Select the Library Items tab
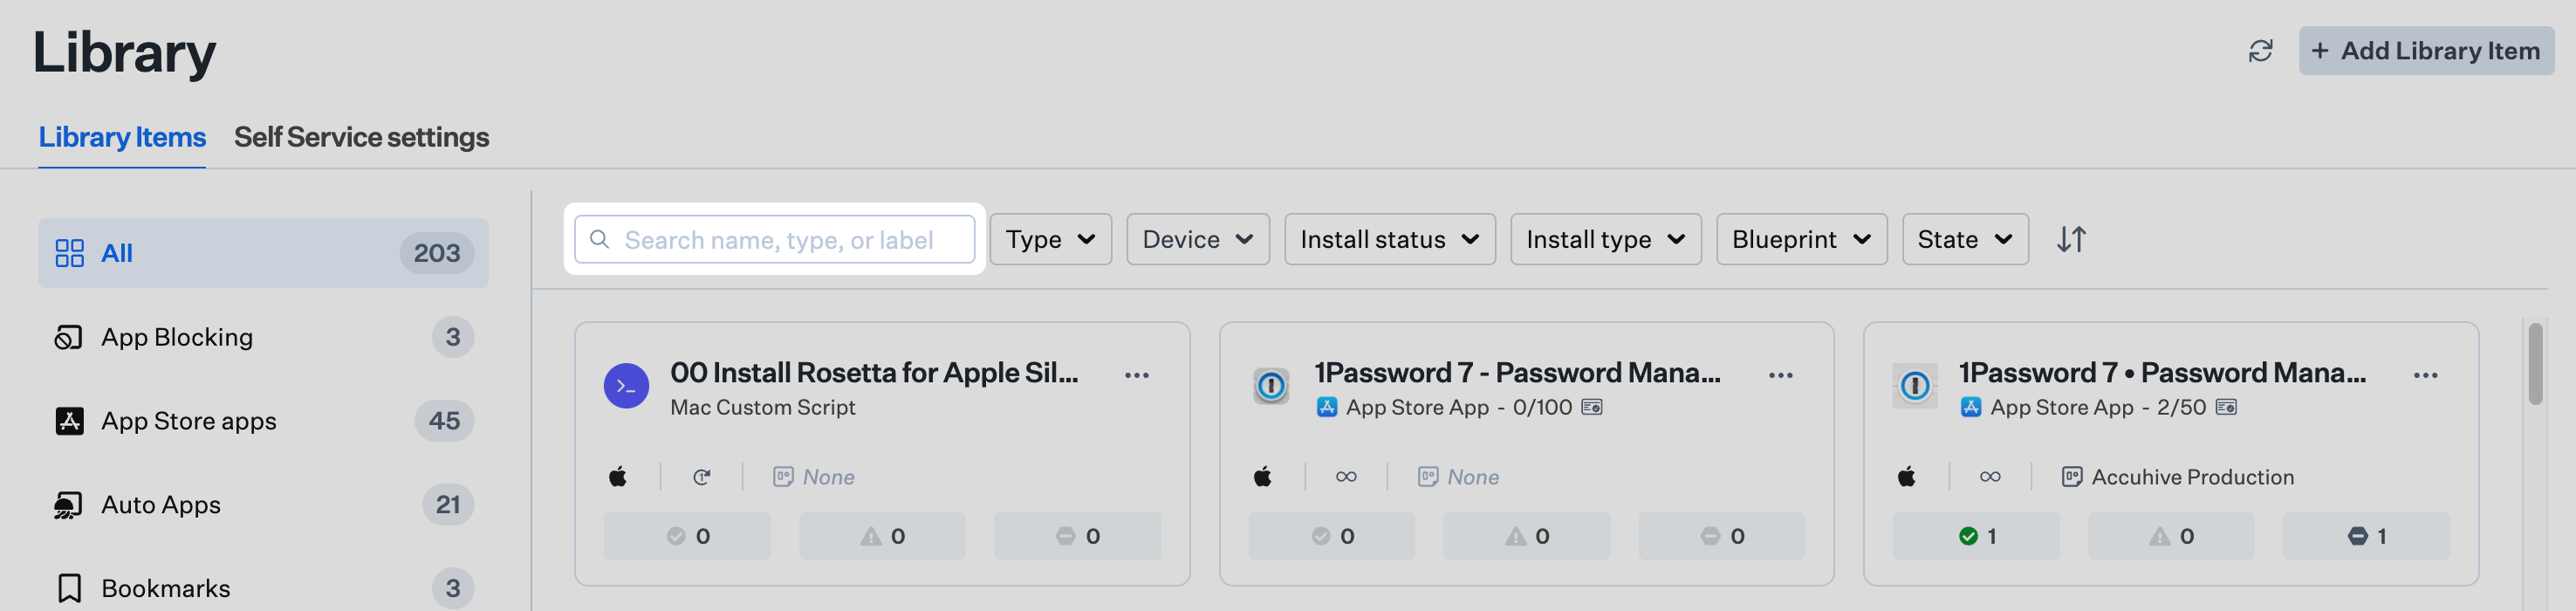This screenshot has width=2576, height=611. click(x=122, y=137)
